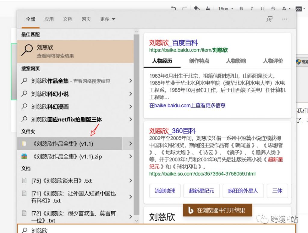Open the font color A dropdown arrow
The width and height of the screenshot is (308, 233).
(290, 9)
